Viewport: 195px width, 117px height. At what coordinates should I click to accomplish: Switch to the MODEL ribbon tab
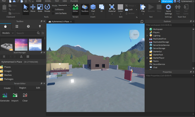(x=48, y=1)
